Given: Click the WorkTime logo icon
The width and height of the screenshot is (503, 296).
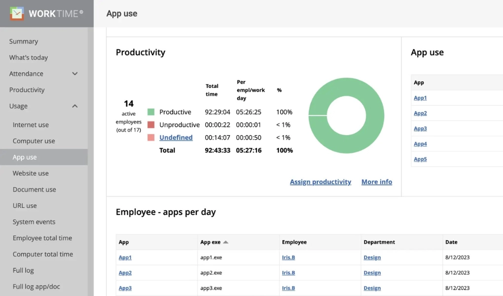Looking at the screenshot, I should (x=17, y=13).
